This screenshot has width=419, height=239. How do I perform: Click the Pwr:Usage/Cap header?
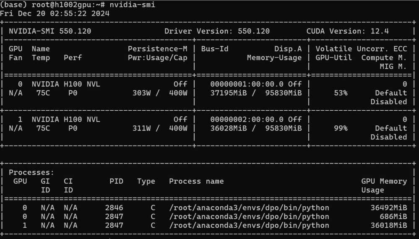pyautogui.click(x=158, y=58)
